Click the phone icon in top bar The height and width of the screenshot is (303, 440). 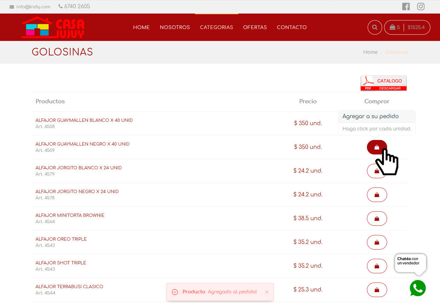pos(60,6)
